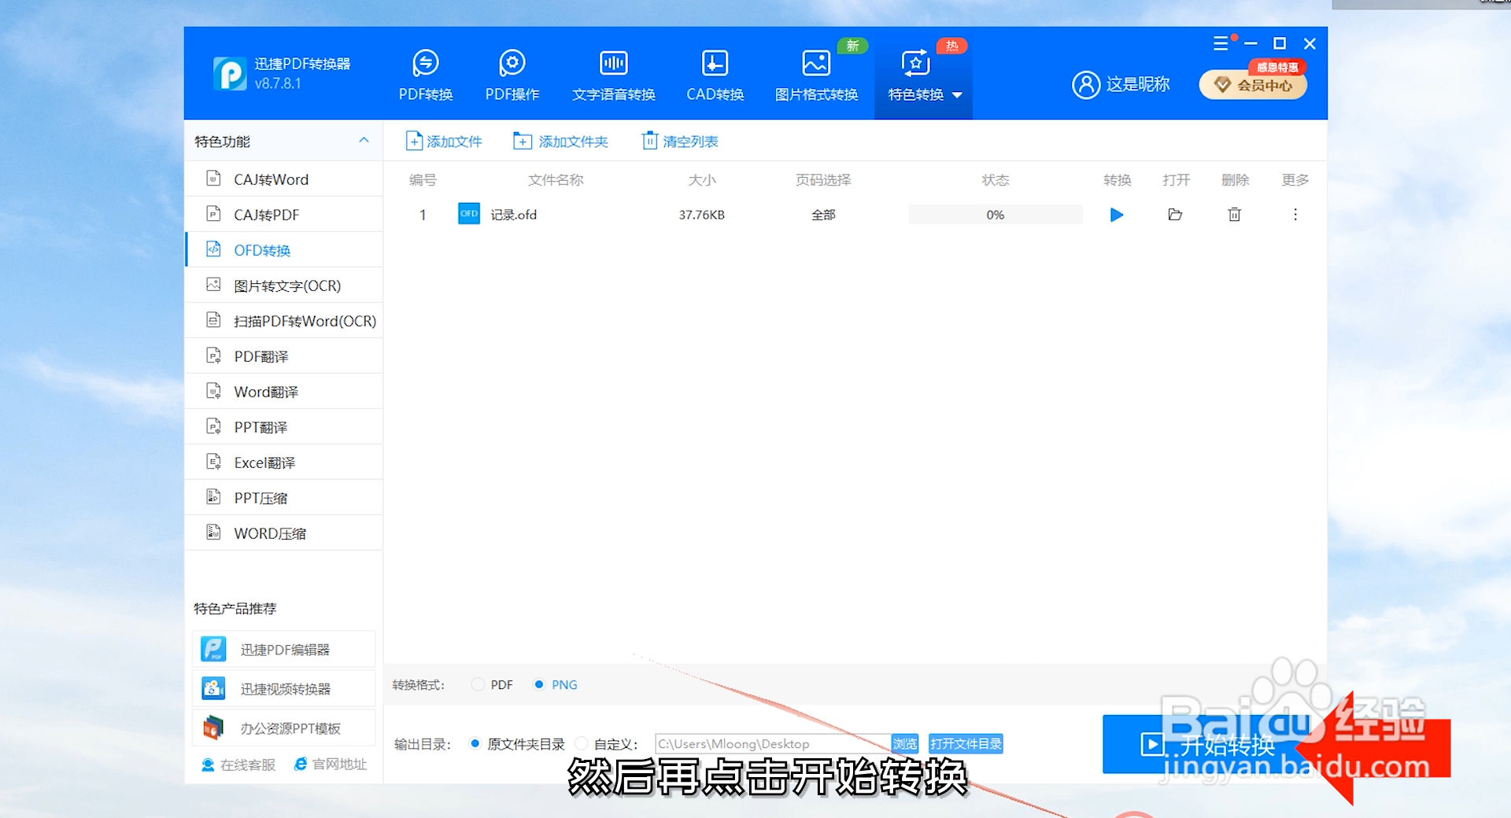Viewport: 1511px width, 818px height.
Task: Select OFD转换 in sidebar
Action: pos(284,249)
